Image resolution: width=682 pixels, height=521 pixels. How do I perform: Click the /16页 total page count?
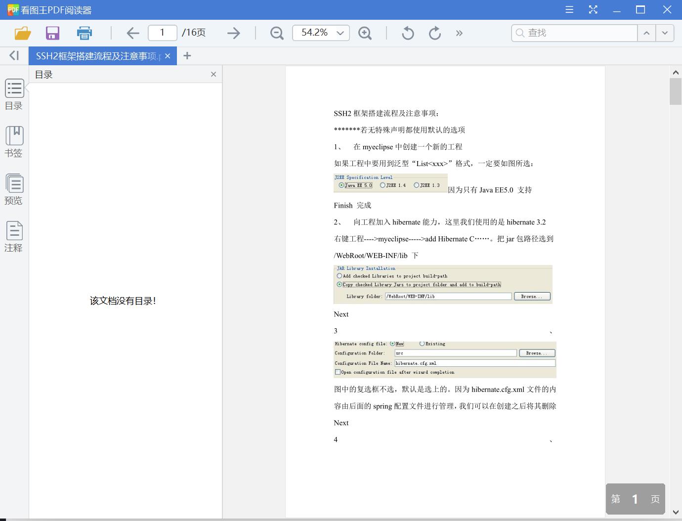click(194, 33)
